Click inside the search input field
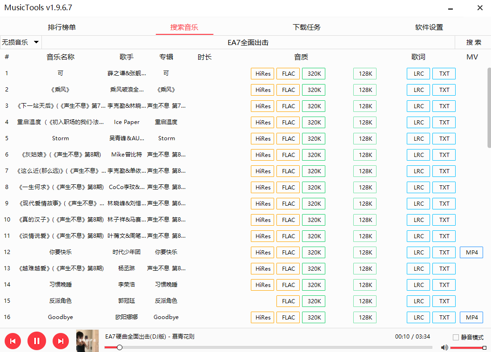 coord(248,42)
